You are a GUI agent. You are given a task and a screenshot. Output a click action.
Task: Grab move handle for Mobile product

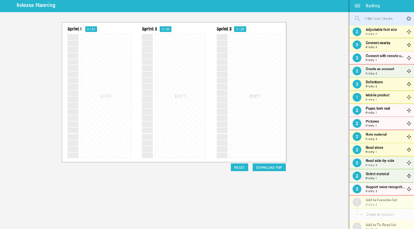[x=409, y=97]
